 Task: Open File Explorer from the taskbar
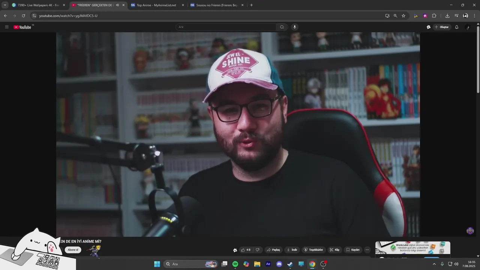[x=257, y=264]
